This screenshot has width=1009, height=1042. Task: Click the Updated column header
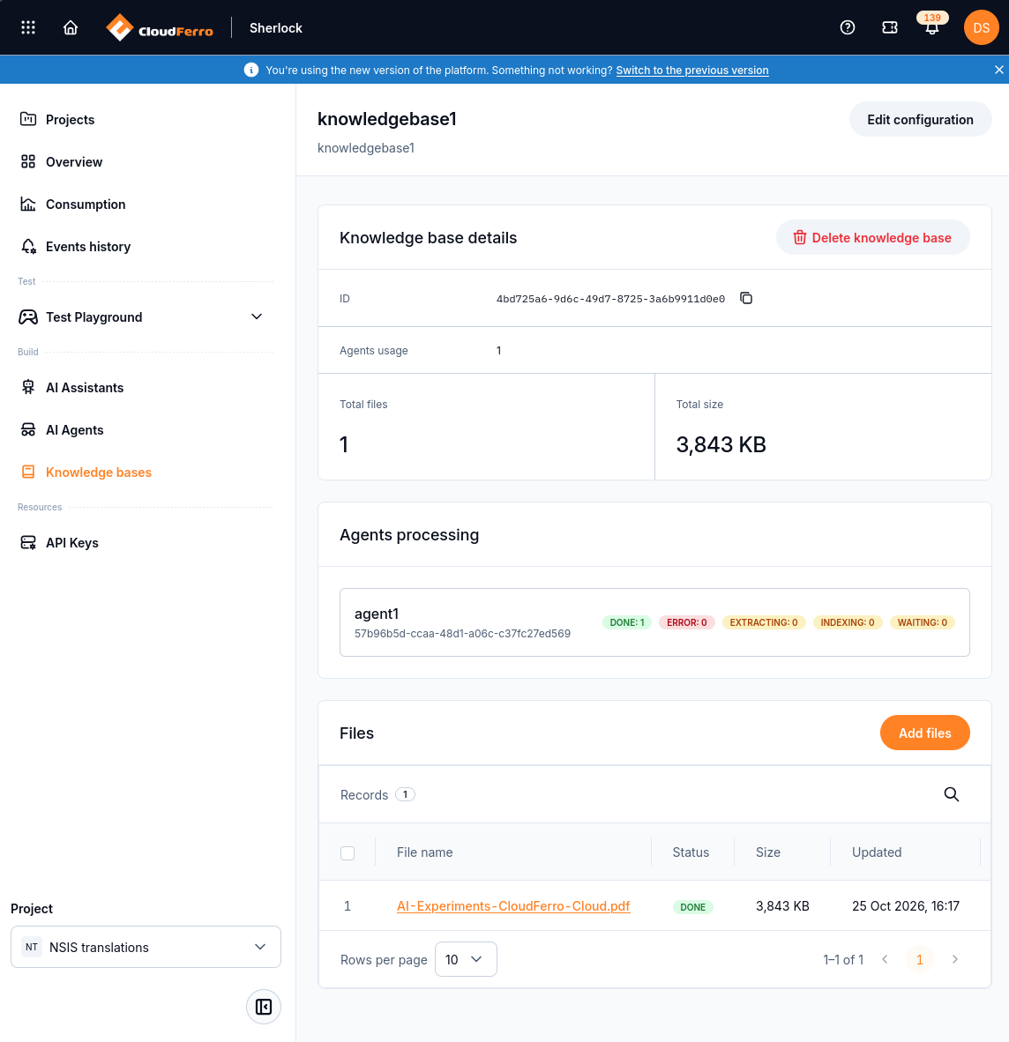877,852
